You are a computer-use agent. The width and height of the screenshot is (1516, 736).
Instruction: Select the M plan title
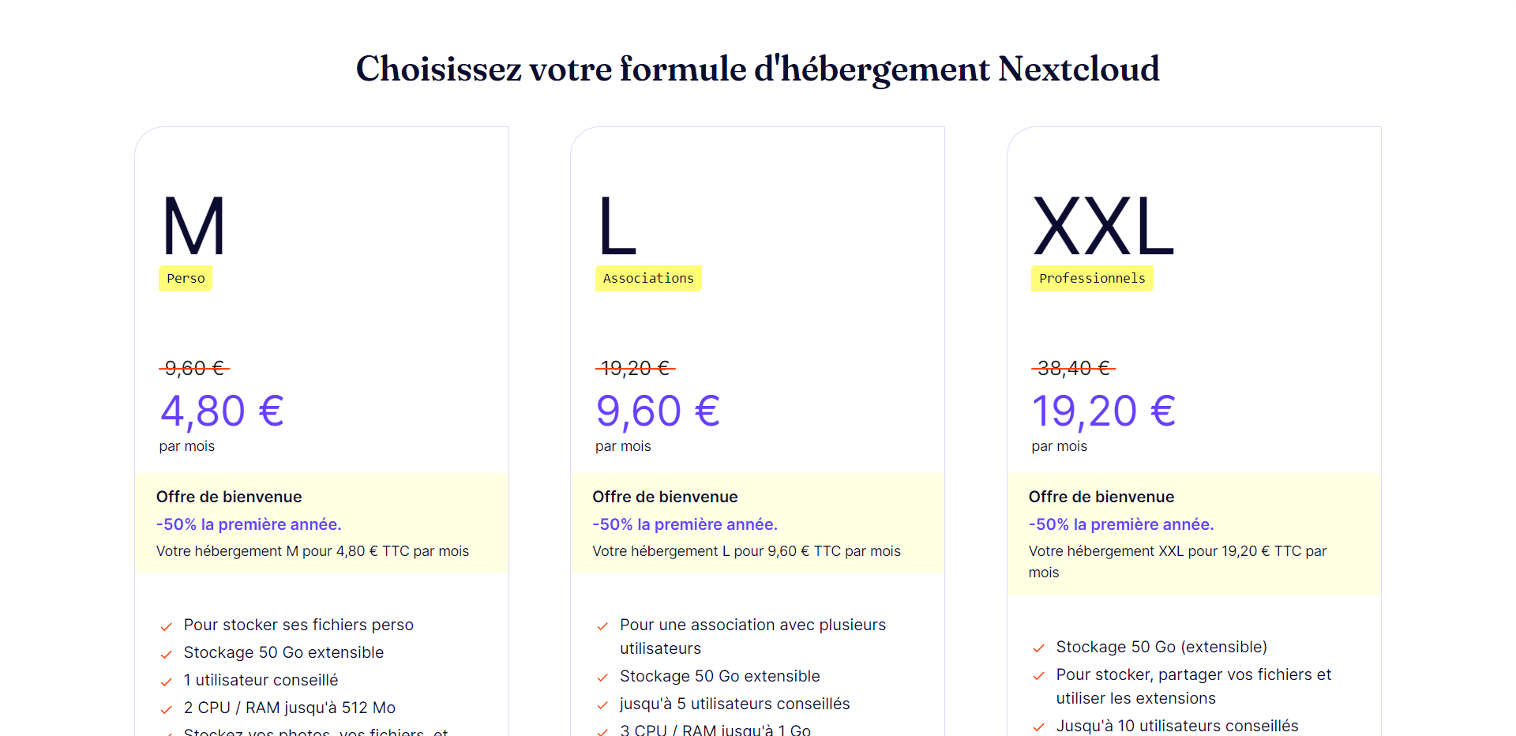coord(194,227)
